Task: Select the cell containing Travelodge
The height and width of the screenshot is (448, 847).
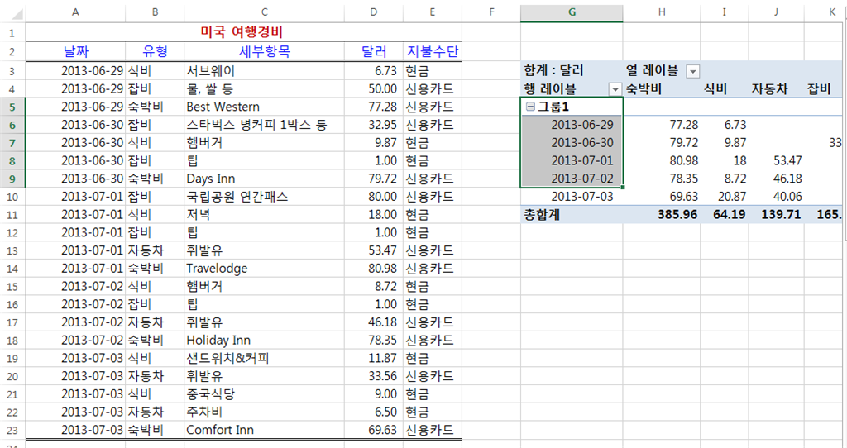Action: point(264,269)
